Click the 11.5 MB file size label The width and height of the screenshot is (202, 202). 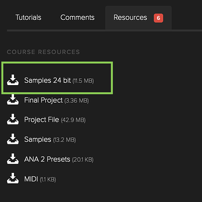pyautogui.click(x=83, y=81)
